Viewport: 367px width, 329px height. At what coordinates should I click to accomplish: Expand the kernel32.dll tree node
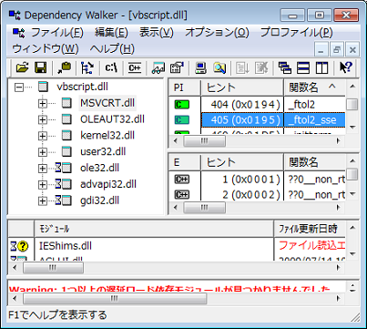pos(43,136)
